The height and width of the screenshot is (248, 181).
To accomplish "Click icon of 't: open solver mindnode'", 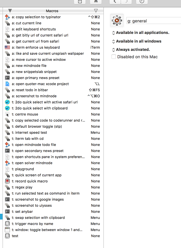I will click(7, 163).
